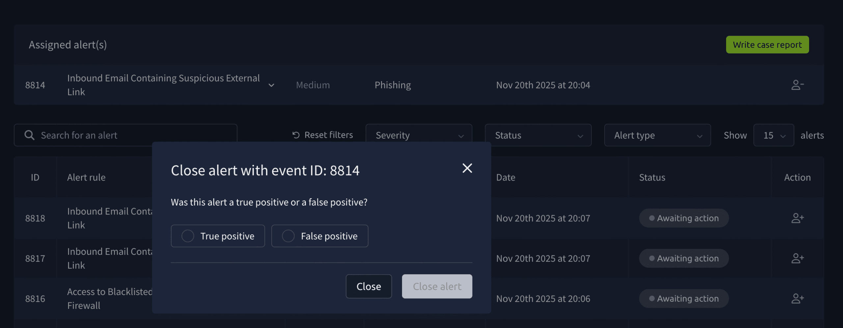Viewport: 843px width, 328px height.
Task: Select the False positive radio option
Action: [x=288, y=236]
